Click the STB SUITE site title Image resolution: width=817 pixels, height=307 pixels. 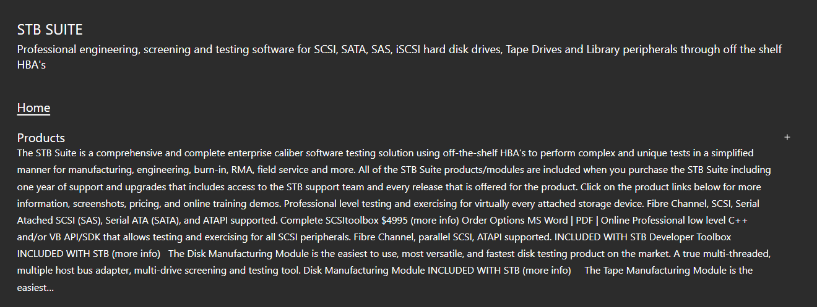pos(50,30)
